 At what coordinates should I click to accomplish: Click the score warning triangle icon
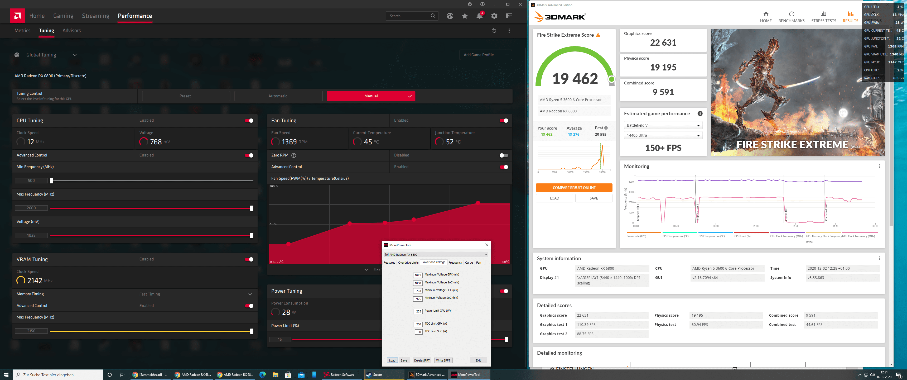tap(598, 35)
